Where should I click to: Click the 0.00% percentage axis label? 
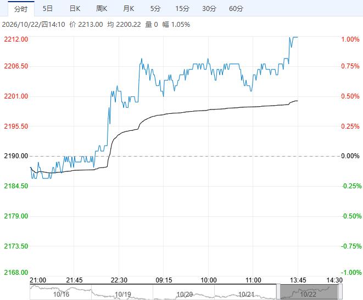tap(350, 156)
